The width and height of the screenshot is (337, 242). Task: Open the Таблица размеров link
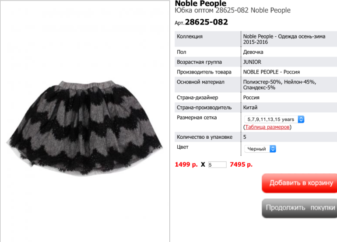267,127
